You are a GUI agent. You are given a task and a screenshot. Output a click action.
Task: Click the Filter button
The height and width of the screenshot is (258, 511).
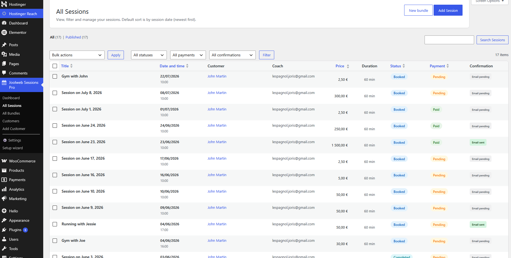coord(267,55)
